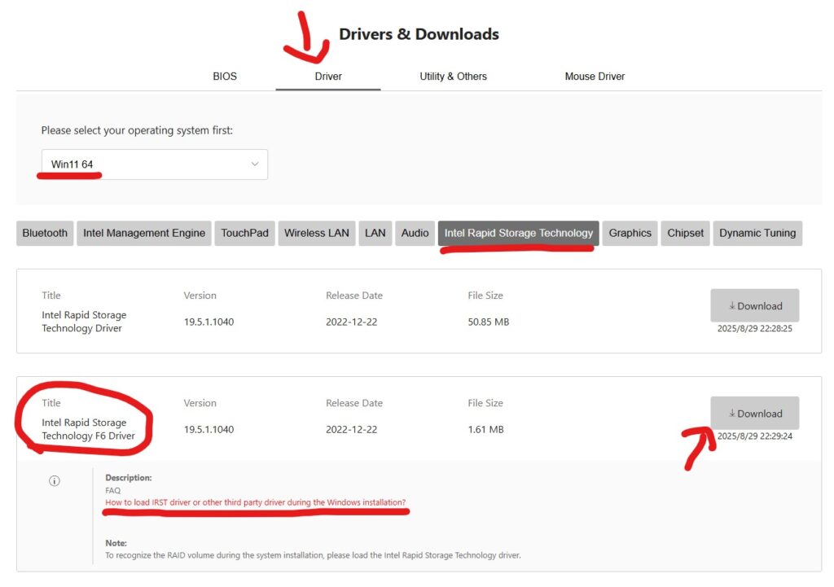Select the Intel Management Engine category
The width and height of the screenshot is (834, 587).
click(144, 233)
